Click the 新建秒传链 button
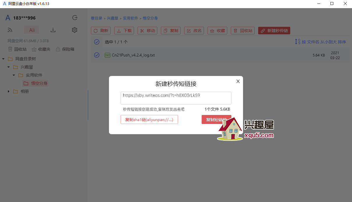Screen dimensions: 352x202 (x=274, y=31)
